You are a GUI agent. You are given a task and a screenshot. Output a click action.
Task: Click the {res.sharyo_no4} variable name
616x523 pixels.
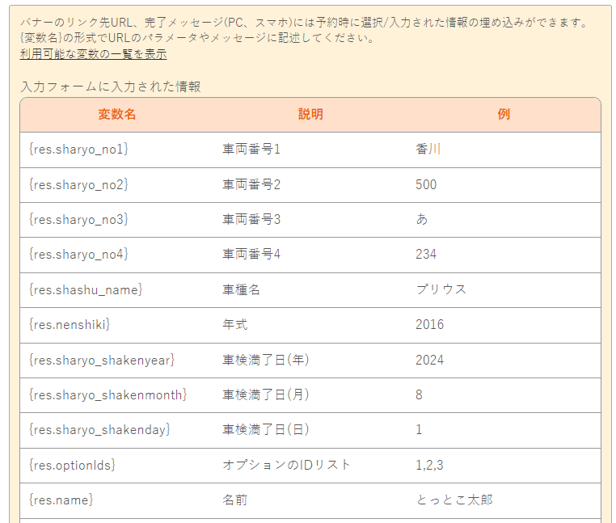pyautogui.click(x=78, y=255)
